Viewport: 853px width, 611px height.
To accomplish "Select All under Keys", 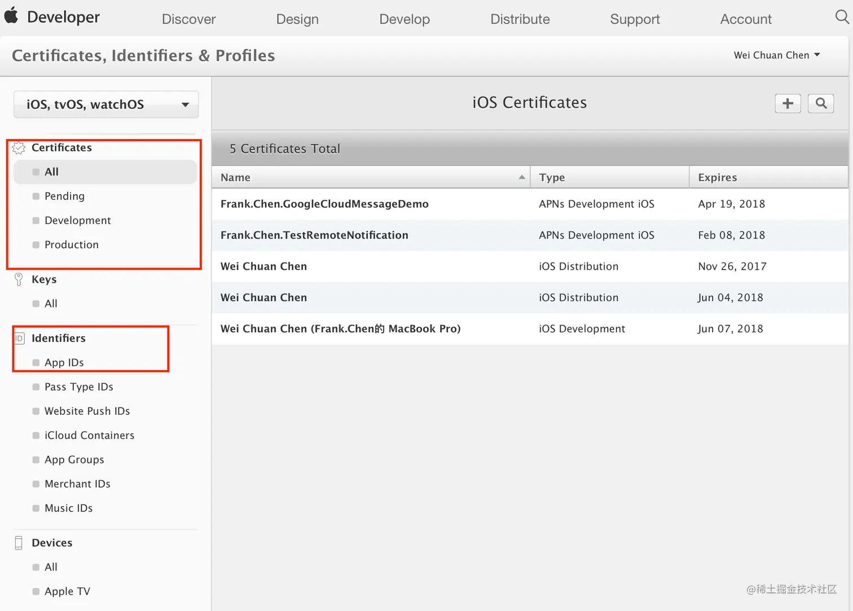I will pyautogui.click(x=51, y=304).
